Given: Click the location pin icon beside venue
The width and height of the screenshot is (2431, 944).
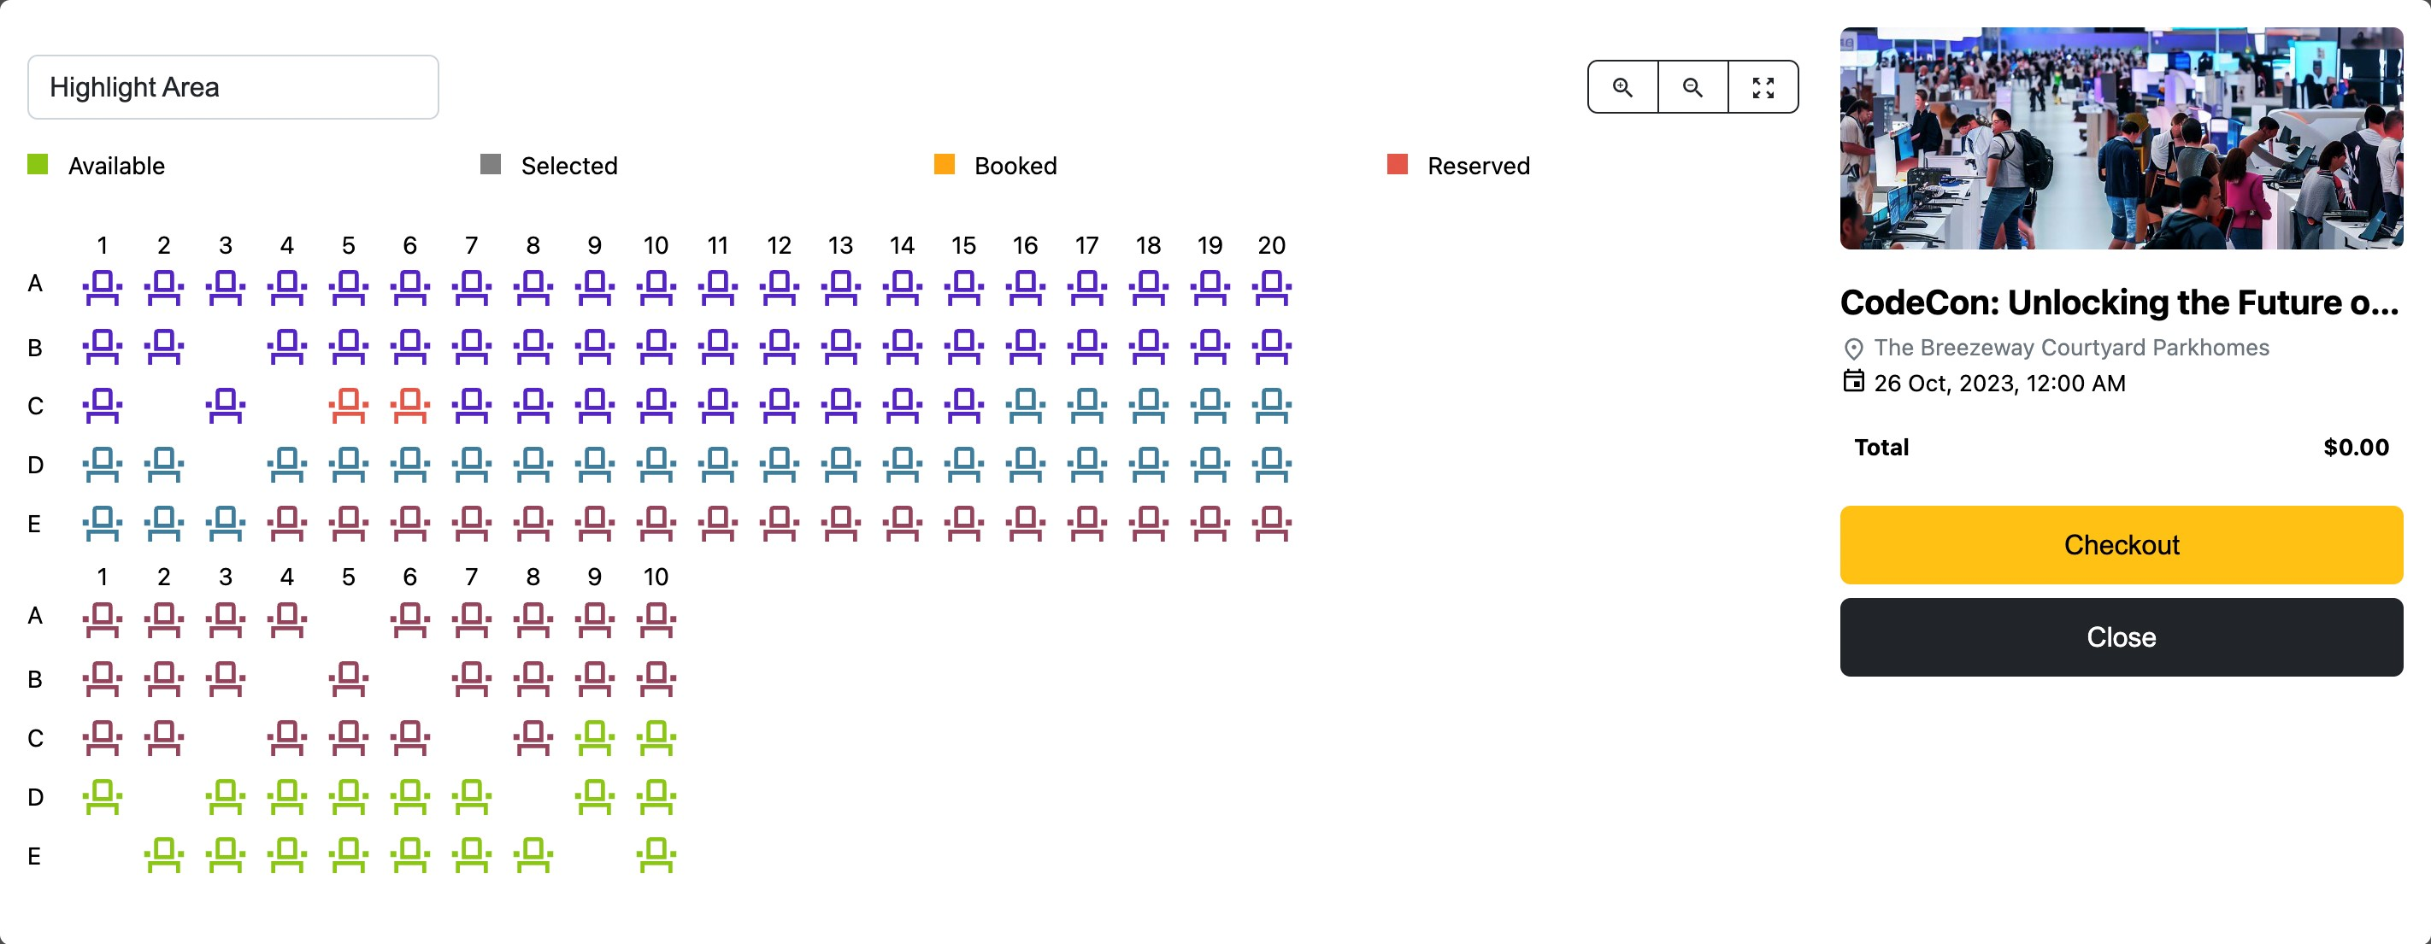Looking at the screenshot, I should point(1853,349).
